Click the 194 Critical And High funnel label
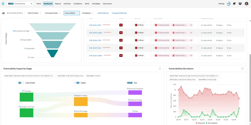The height and width of the screenshot is (125, 251). [x=21, y=31]
